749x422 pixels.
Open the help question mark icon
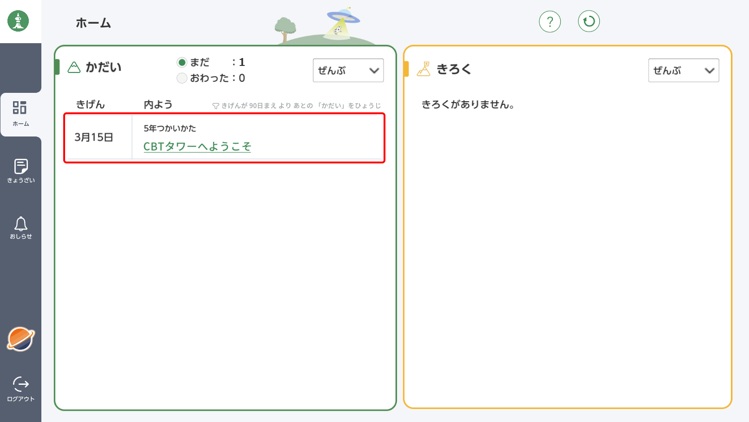550,21
